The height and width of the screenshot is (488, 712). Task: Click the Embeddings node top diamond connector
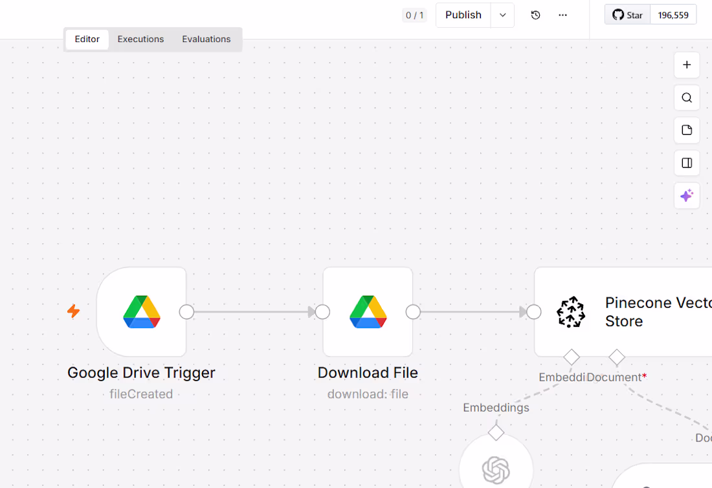tap(496, 432)
